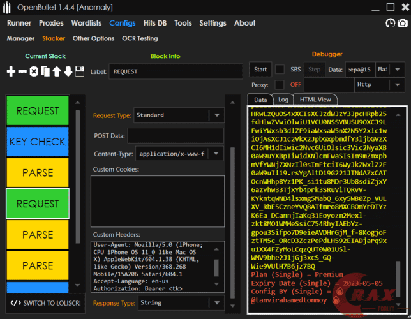Save the config with floppy icon
The height and width of the screenshot is (319, 411).
(80, 71)
